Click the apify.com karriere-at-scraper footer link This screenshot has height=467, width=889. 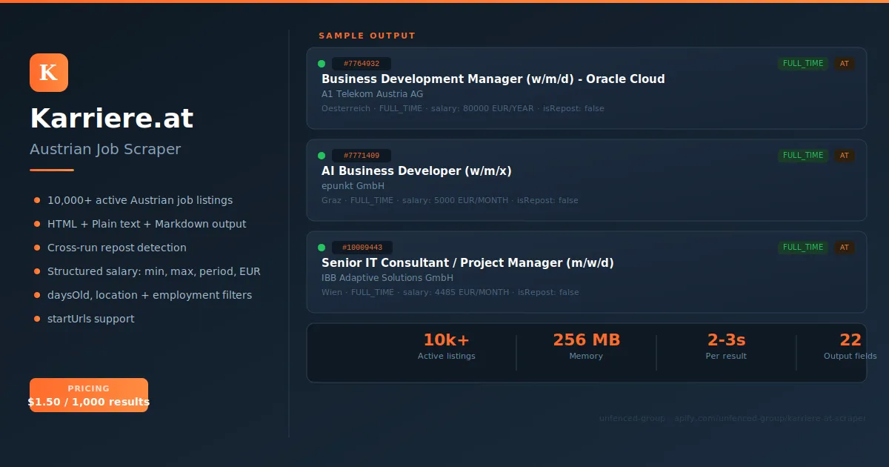point(770,419)
